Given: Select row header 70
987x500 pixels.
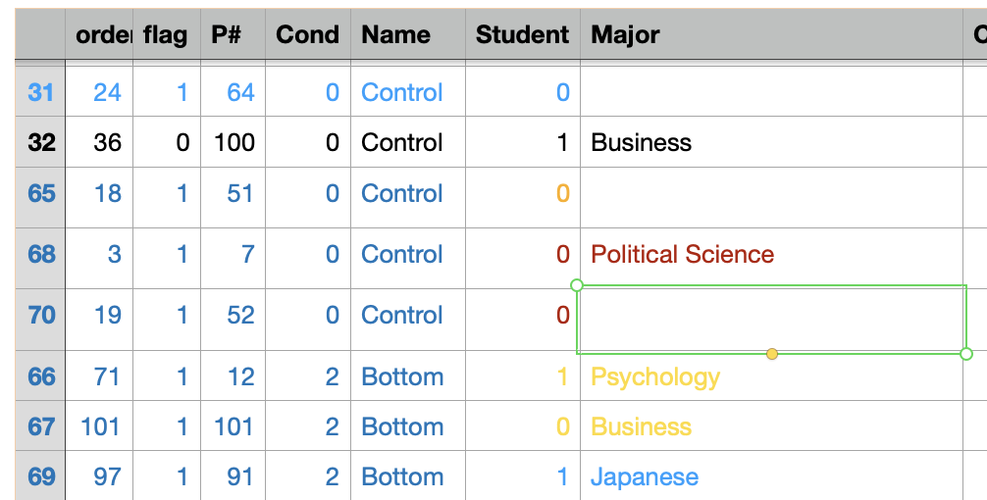Looking at the screenshot, I should [x=40, y=315].
